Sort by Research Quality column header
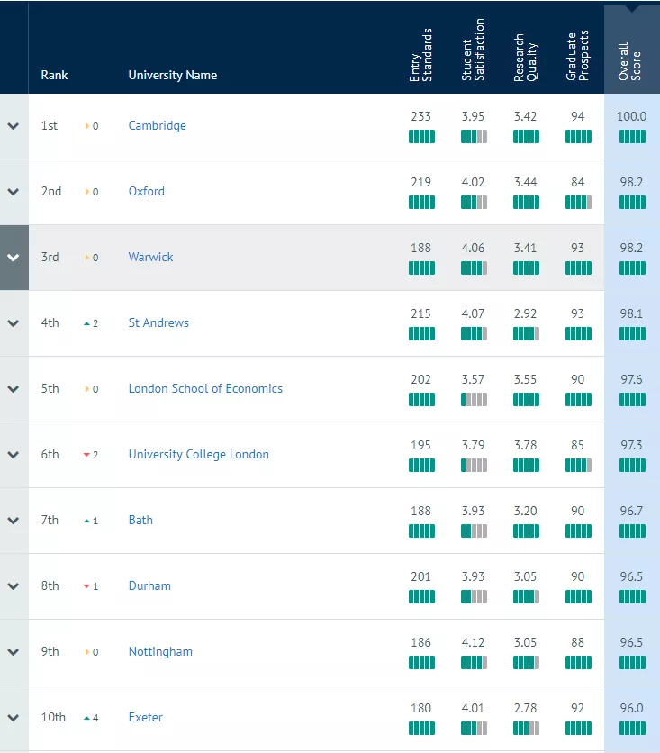This screenshot has width=660, height=753. (x=526, y=57)
